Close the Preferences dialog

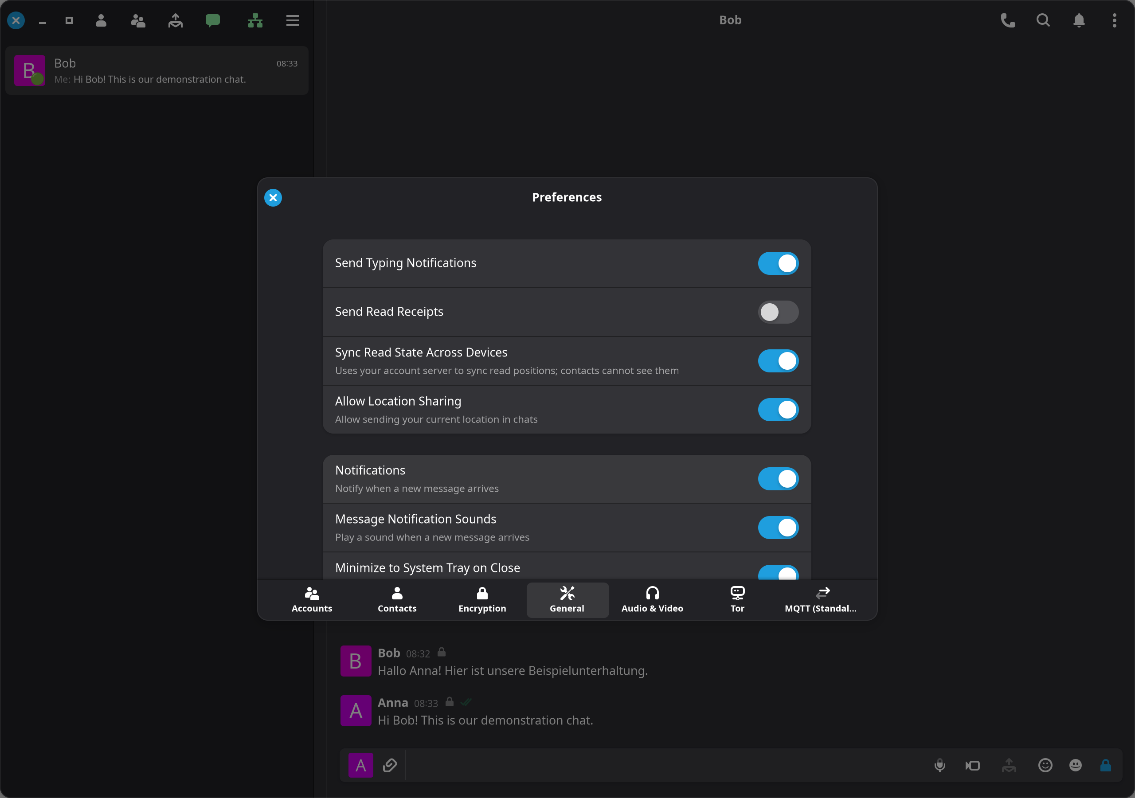click(x=273, y=198)
